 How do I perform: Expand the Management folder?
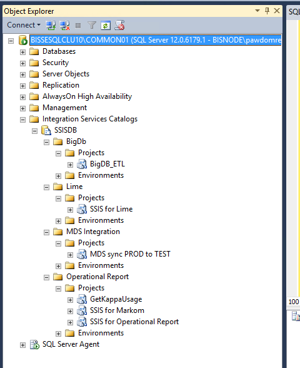pos(22,108)
